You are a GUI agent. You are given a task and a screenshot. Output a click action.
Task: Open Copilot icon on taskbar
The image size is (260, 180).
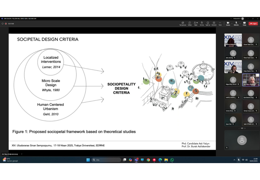(130, 160)
